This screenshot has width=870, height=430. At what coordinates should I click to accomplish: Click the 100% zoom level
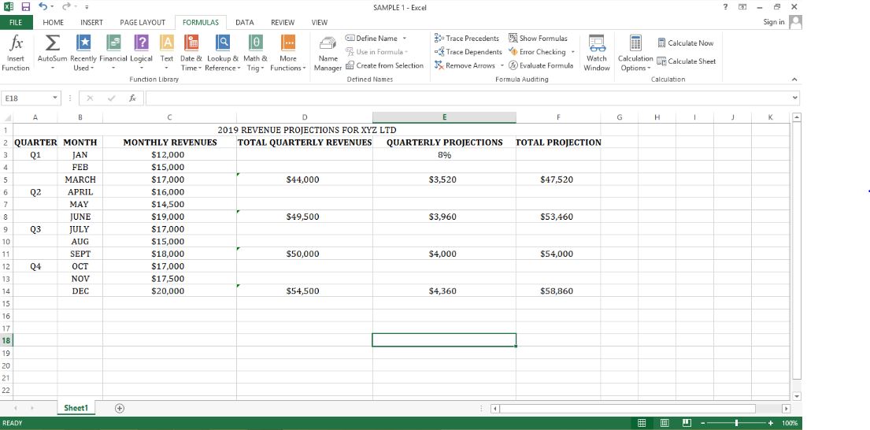pyautogui.click(x=790, y=423)
